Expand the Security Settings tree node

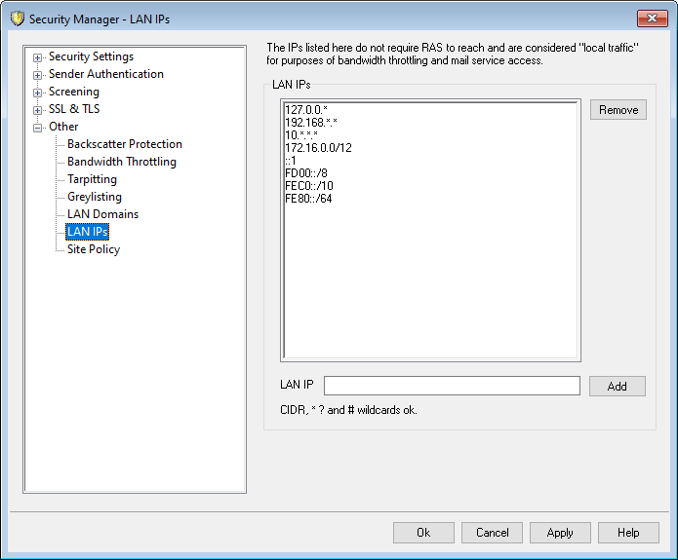(38, 57)
